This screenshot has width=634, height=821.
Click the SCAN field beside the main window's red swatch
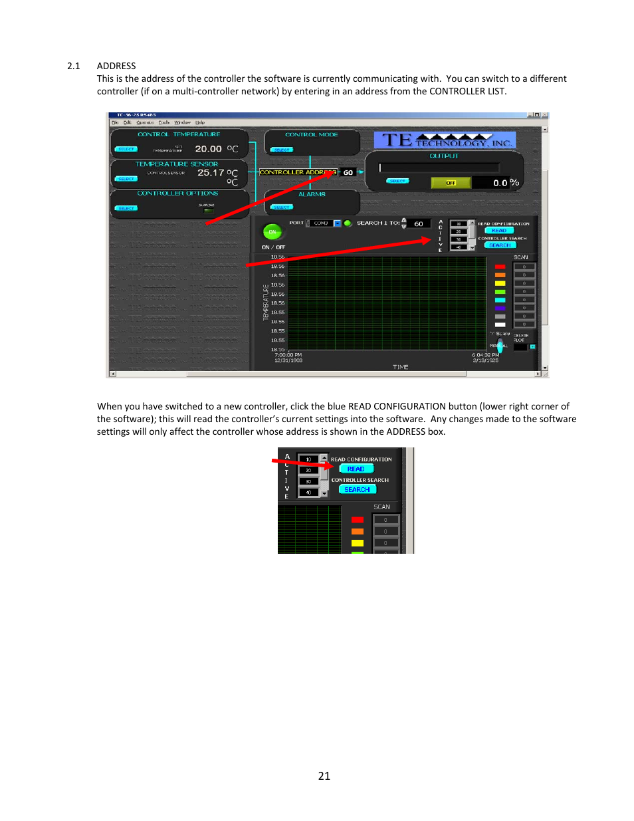[x=524, y=267]
